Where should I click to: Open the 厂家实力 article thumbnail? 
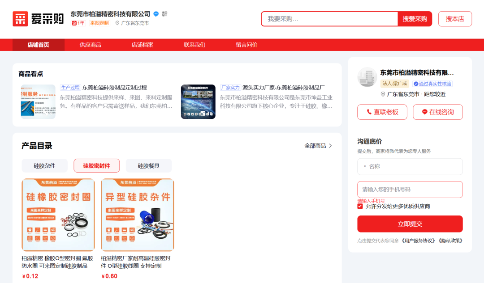point(198,101)
